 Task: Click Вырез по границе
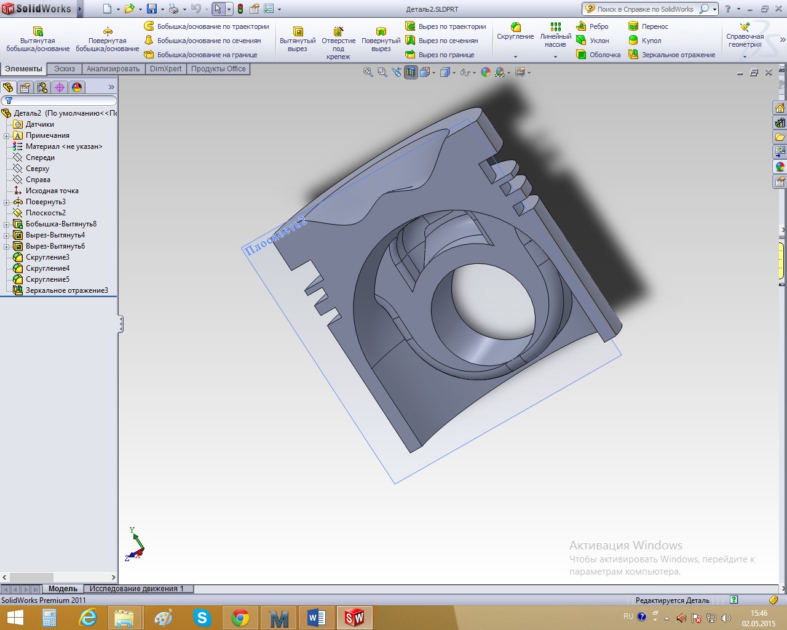440,55
